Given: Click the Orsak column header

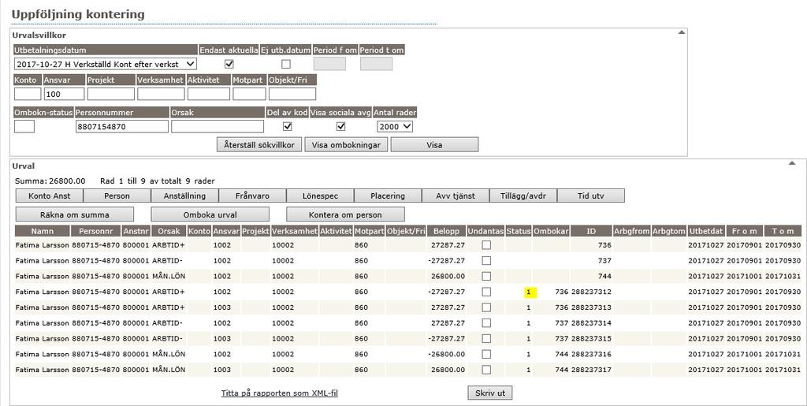Looking at the screenshot, I should (x=169, y=231).
